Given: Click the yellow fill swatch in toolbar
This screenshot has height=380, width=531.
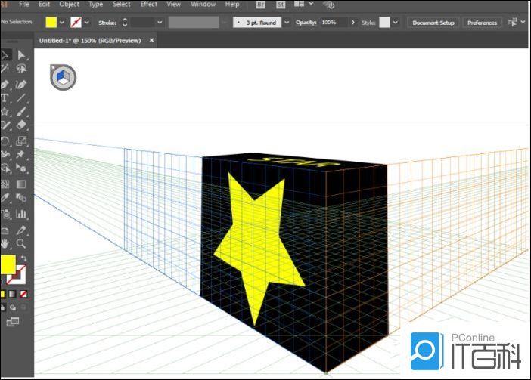Looking at the screenshot, I should (x=8, y=265).
